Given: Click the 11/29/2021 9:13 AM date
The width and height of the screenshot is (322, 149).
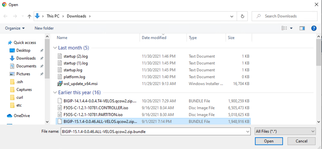Looking at the screenshot, I should point(159,84).
